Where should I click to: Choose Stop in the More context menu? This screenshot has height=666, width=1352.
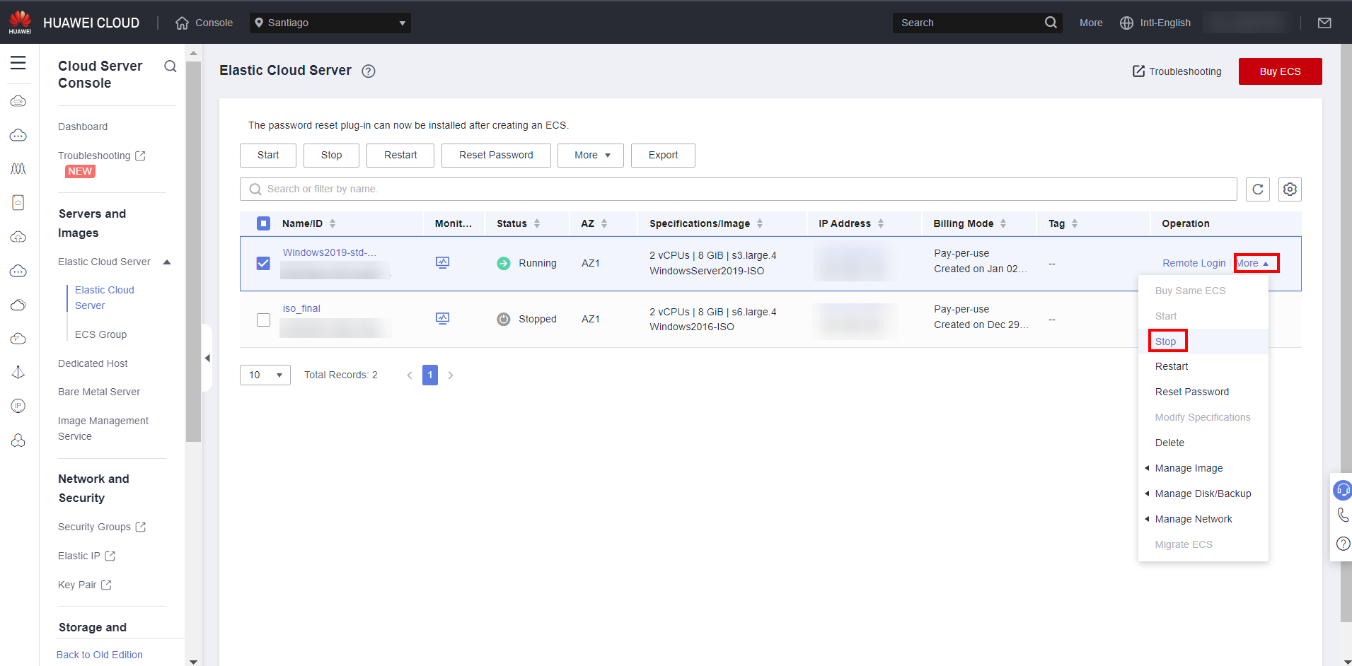[1165, 341]
